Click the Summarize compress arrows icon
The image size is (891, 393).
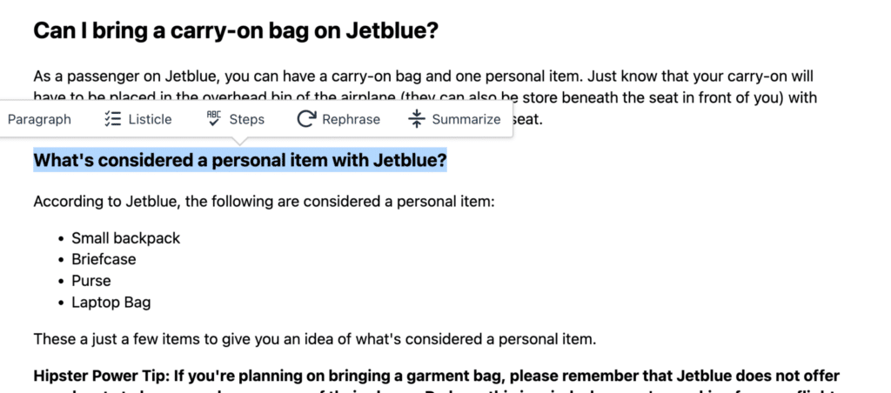point(417,119)
